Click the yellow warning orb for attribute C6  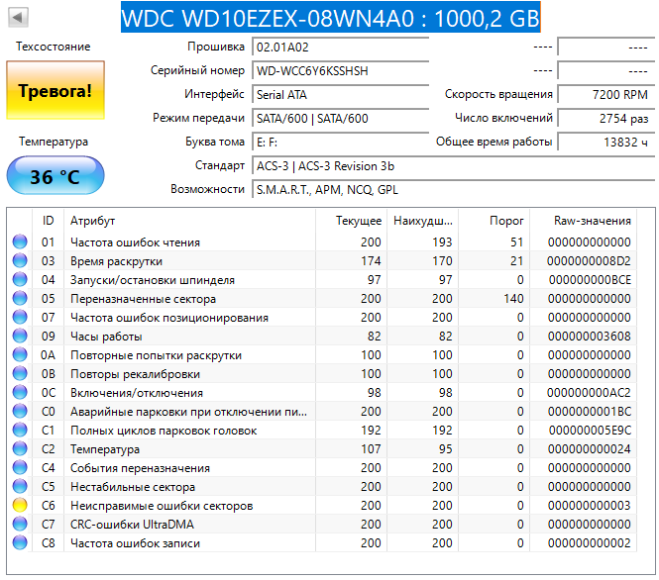20,505
